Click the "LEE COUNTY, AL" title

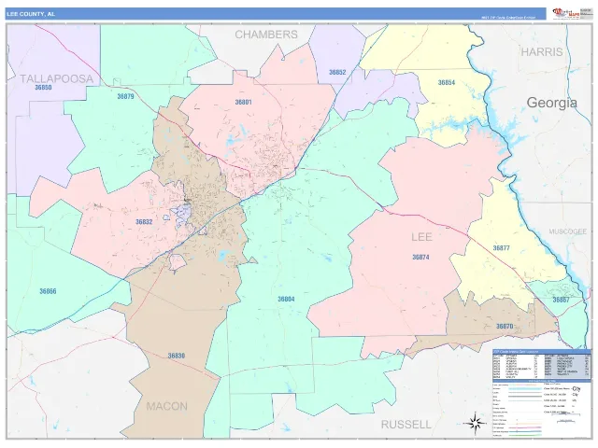[x=31, y=14]
